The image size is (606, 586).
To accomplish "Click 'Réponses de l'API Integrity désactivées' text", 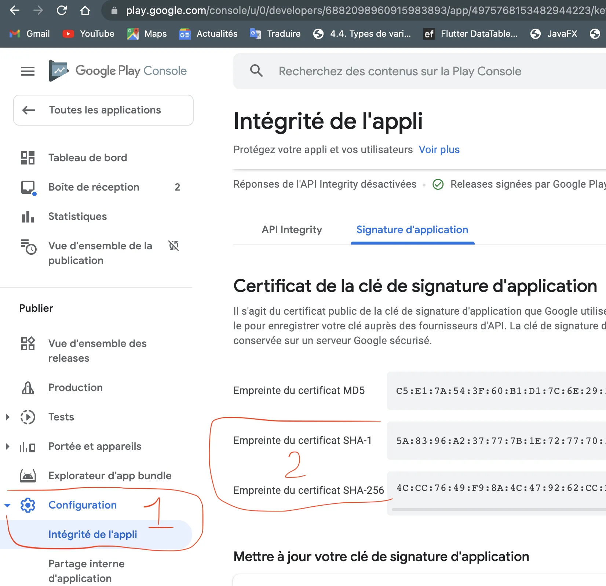I will coord(325,184).
